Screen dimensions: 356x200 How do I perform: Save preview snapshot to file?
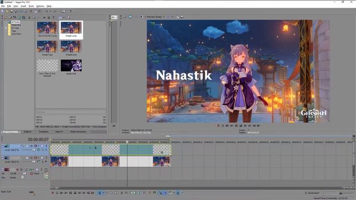[x=182, y=17]
